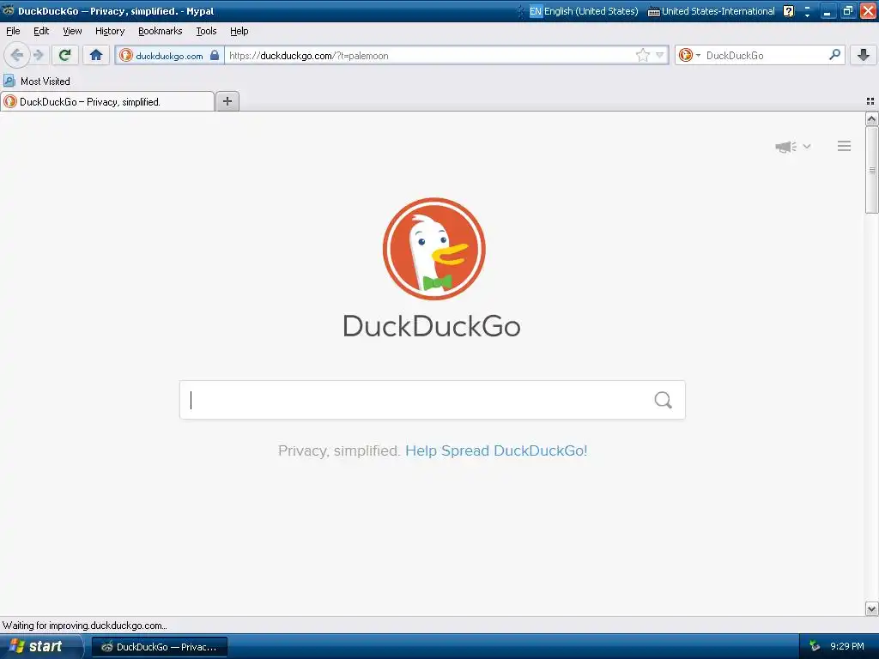The height and width of the screenshot is (659, 879).
Task: Click the page search magnifier button
Action: 664,400
